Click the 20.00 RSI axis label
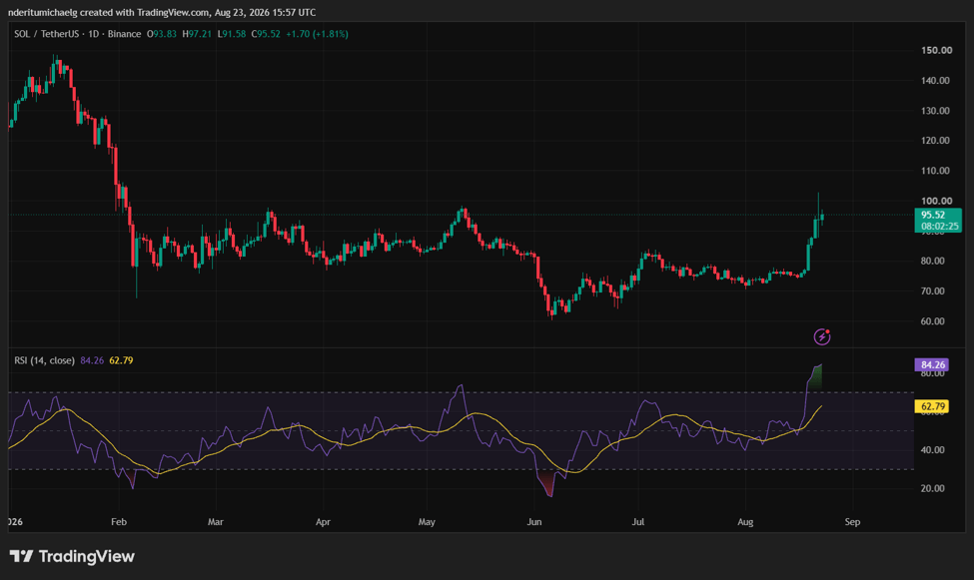 click(x=932, y=488)
